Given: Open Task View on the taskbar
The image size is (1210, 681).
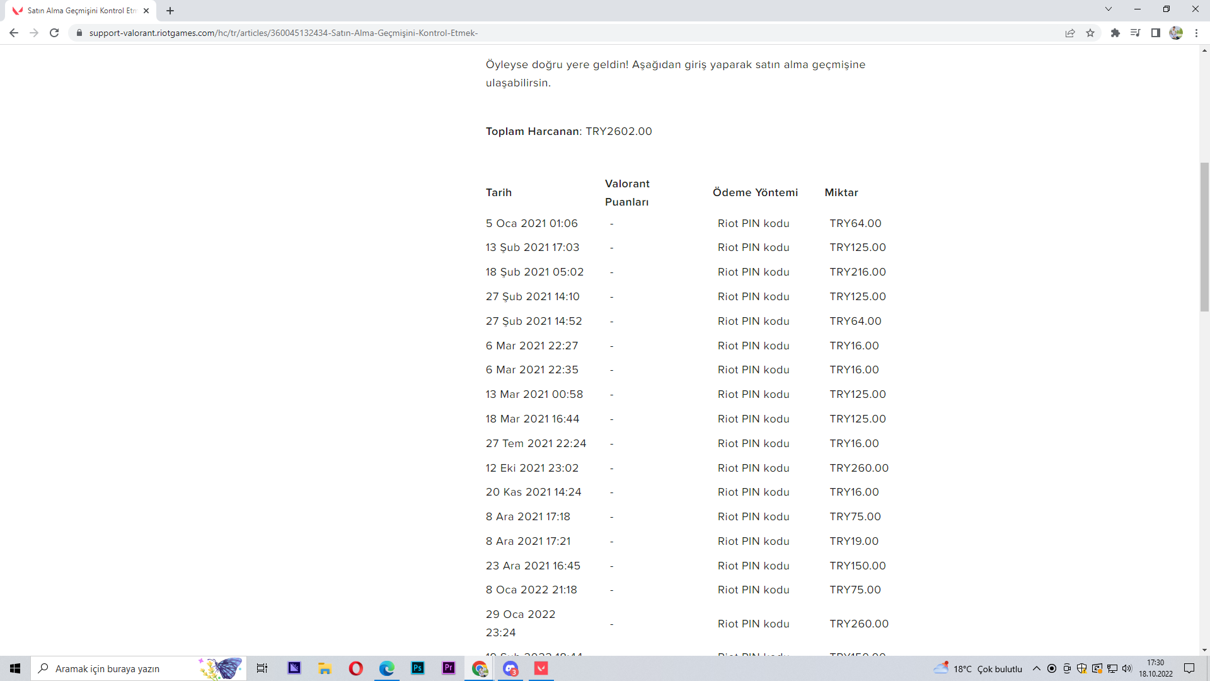Looking at the screenshot, I should tap(262, 668).
